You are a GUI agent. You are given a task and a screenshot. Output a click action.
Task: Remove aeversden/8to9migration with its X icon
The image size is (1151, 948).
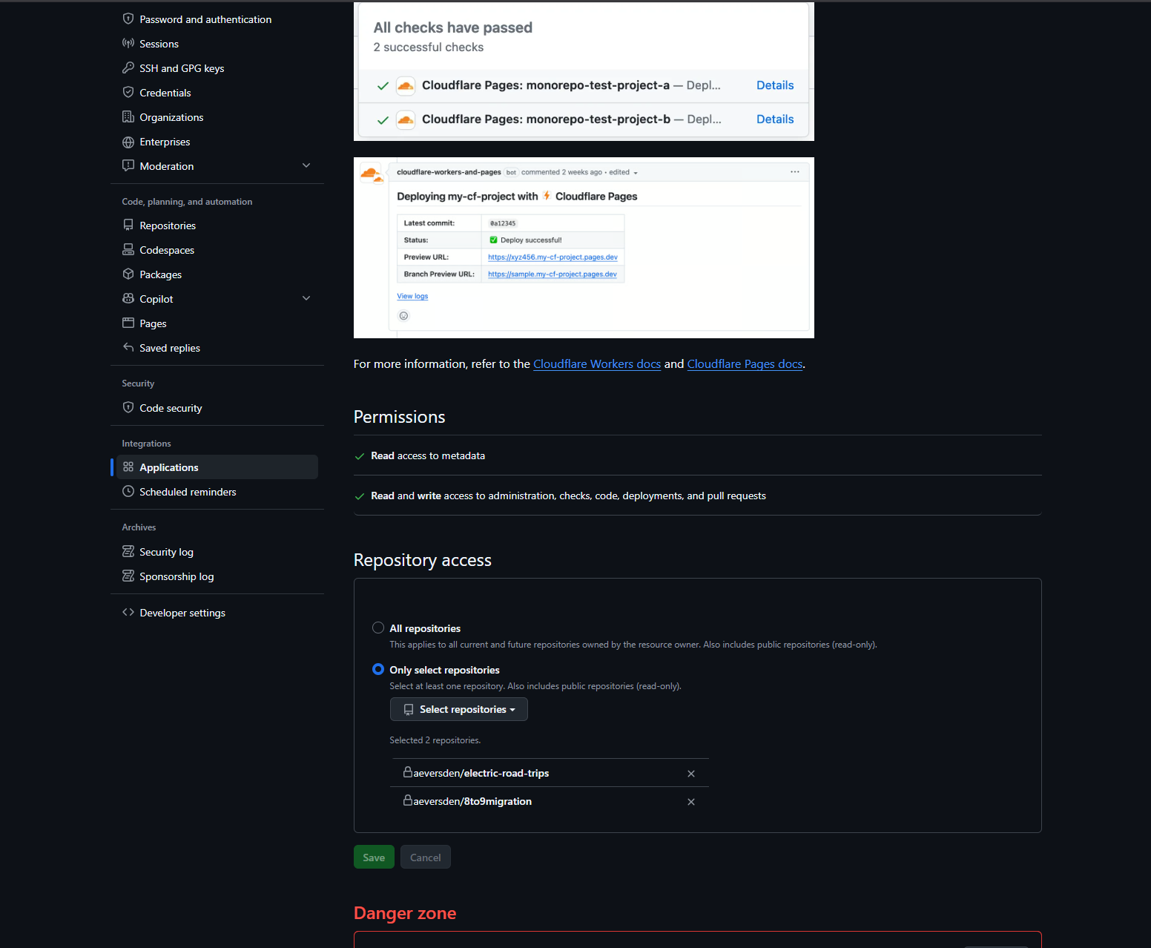coord(691,802)
